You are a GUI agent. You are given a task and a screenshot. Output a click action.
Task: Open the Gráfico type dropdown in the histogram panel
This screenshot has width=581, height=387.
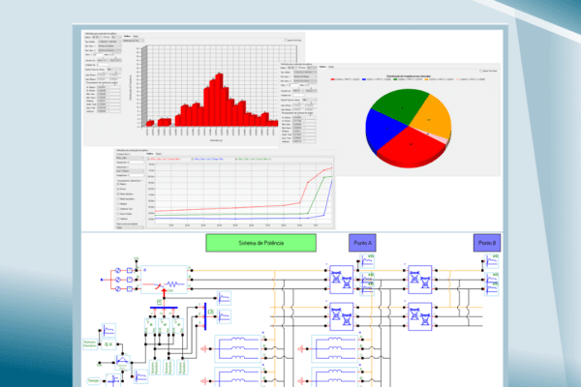97,37
